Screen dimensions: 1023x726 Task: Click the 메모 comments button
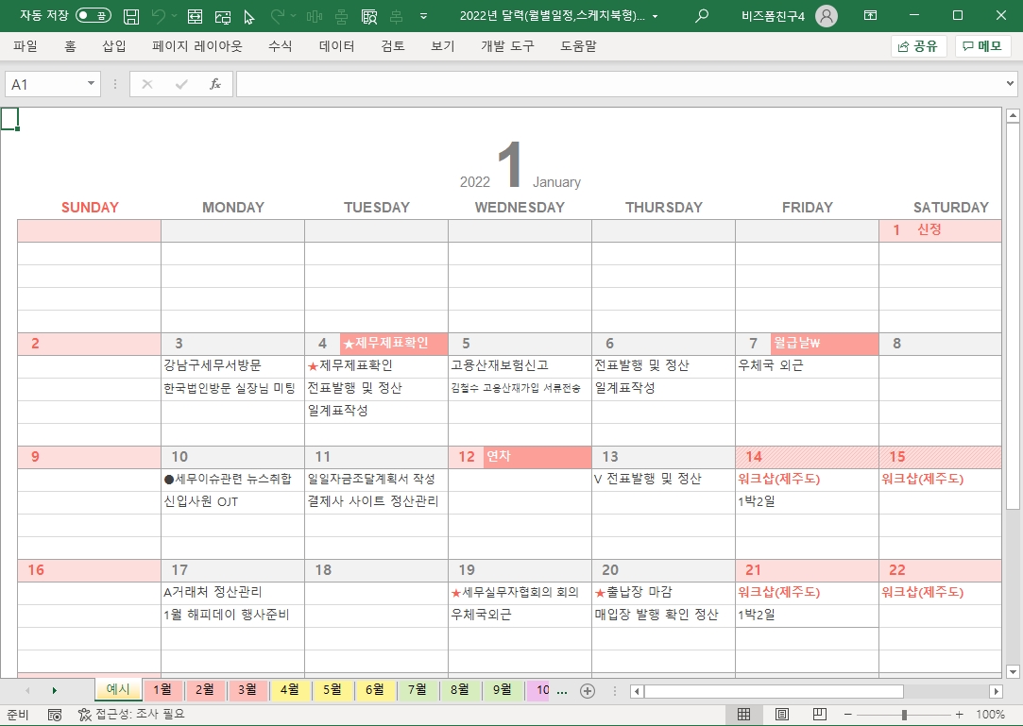tap(983, 45)
